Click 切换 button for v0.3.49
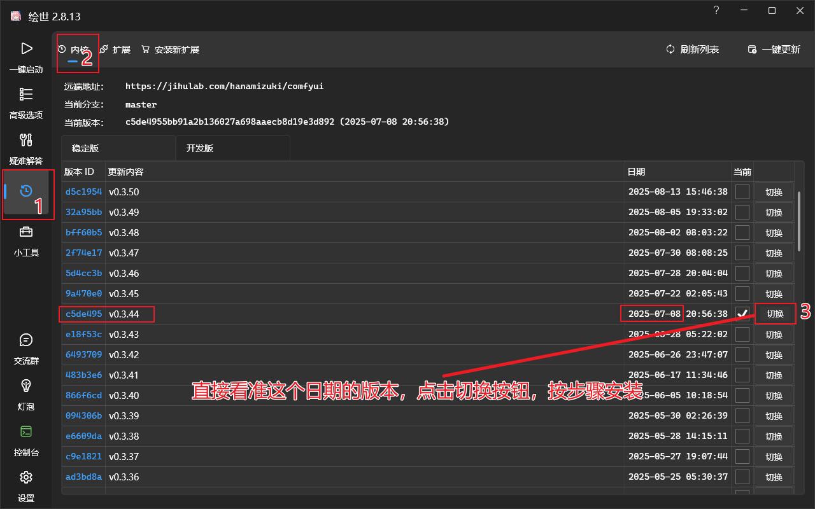The image size is (815, 509). pos(774,212)
